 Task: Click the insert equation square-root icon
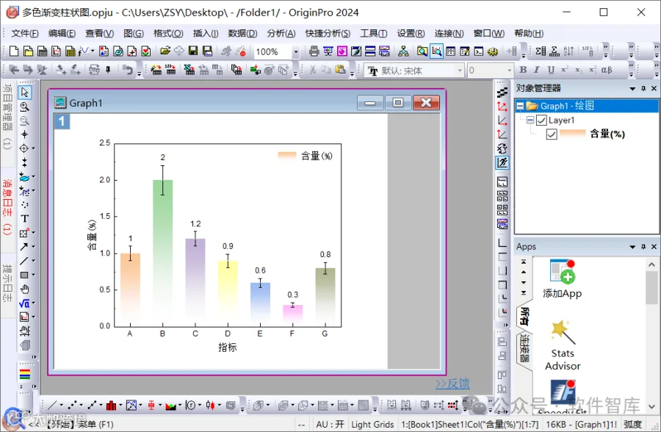(24, 303)
